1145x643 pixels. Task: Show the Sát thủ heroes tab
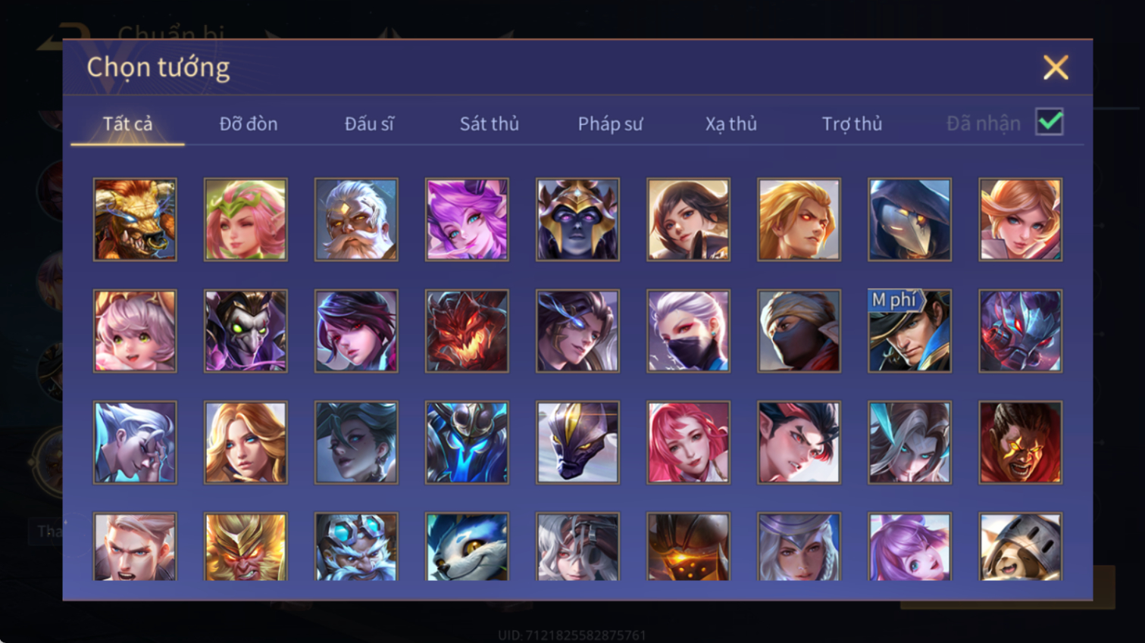click(490, 123)
